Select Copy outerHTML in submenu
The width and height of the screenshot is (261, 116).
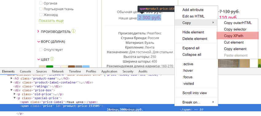click(238, 23)
